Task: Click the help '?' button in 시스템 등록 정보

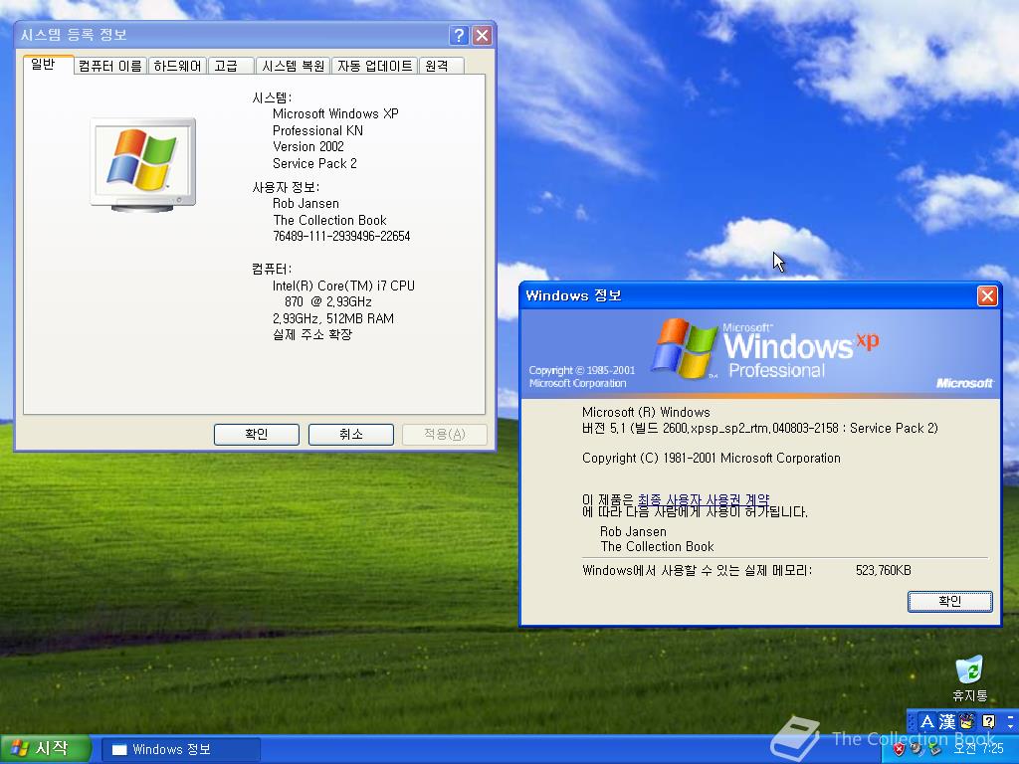Action: point(459,35)
